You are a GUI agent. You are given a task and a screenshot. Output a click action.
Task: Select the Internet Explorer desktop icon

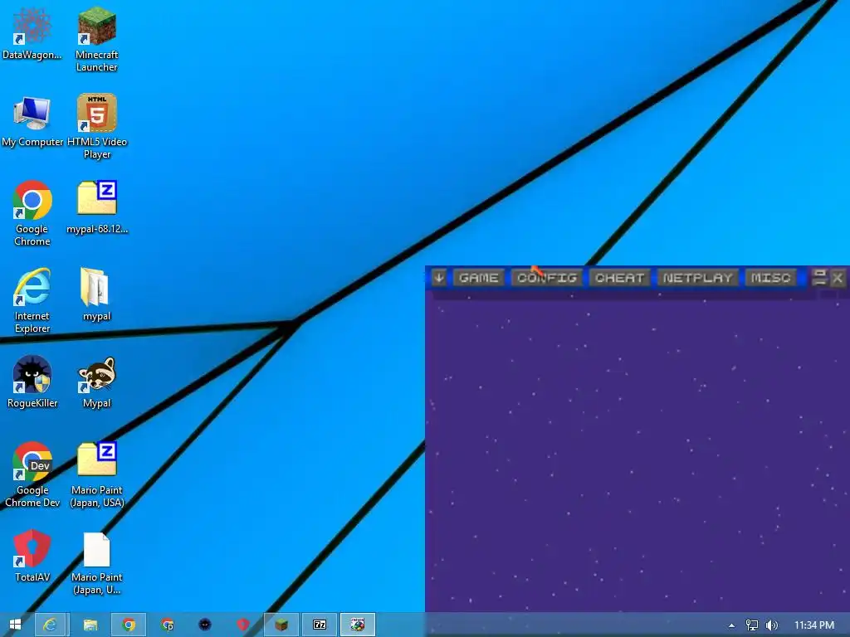click(x=32, y=300)
